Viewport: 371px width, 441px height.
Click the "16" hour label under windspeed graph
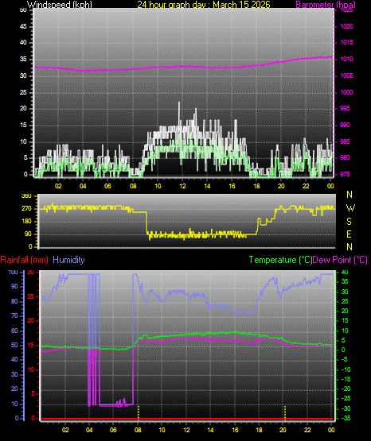[232, 186]
